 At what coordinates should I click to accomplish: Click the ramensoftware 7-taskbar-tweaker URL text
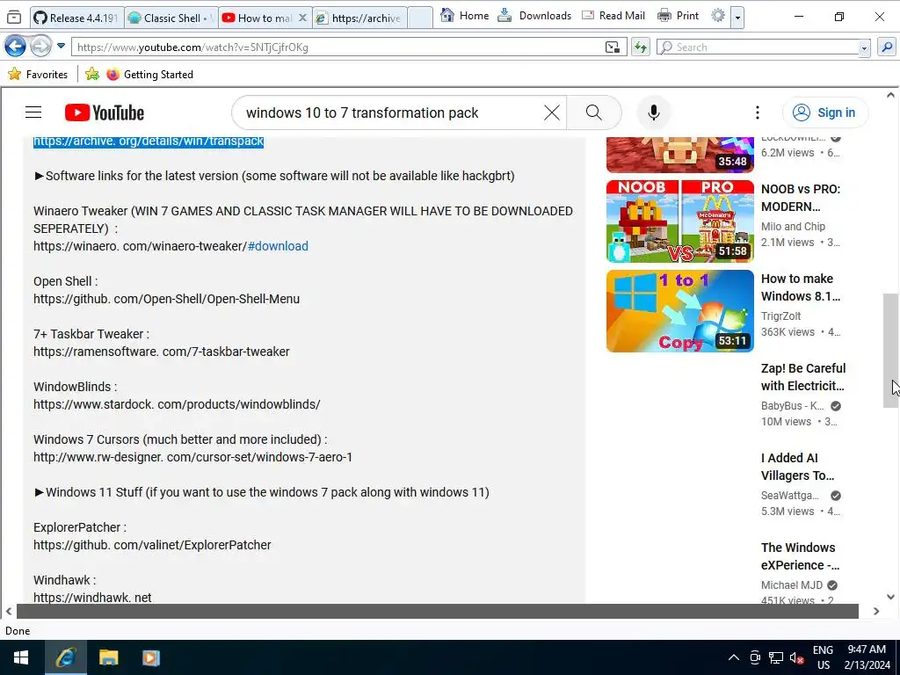pos(162,352)
